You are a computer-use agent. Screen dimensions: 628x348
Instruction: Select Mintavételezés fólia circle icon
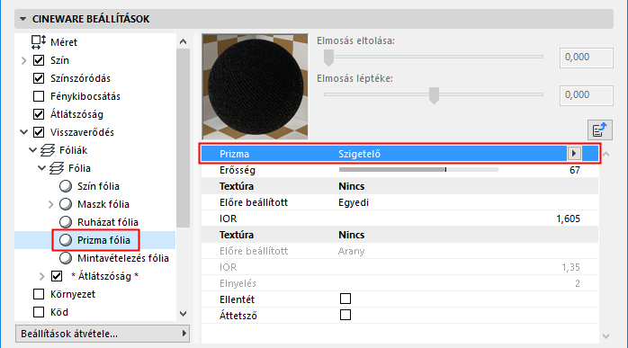point(66,258)
